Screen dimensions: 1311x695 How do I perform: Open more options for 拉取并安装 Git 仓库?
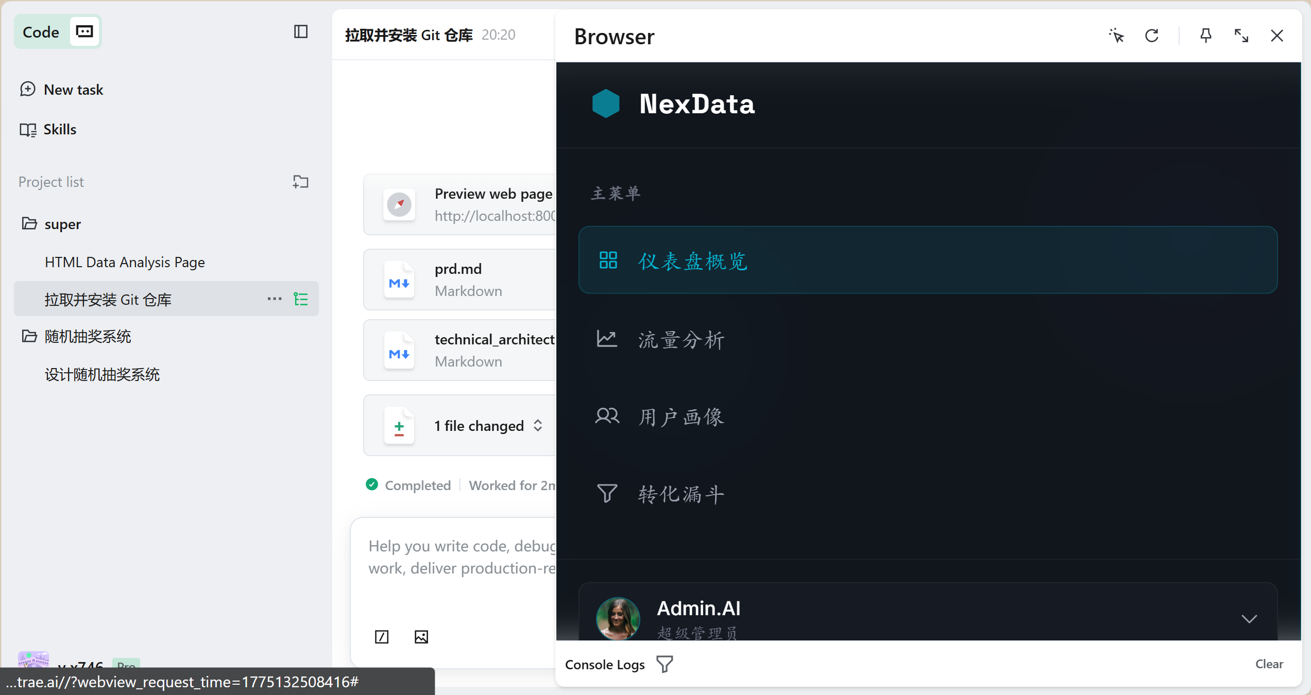(x=275, y=299)
